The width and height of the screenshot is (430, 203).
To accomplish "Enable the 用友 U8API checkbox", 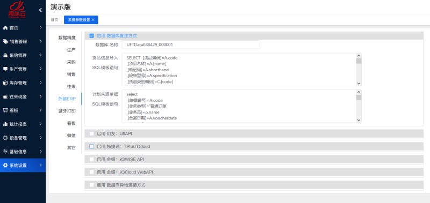I will click(91, 133).
